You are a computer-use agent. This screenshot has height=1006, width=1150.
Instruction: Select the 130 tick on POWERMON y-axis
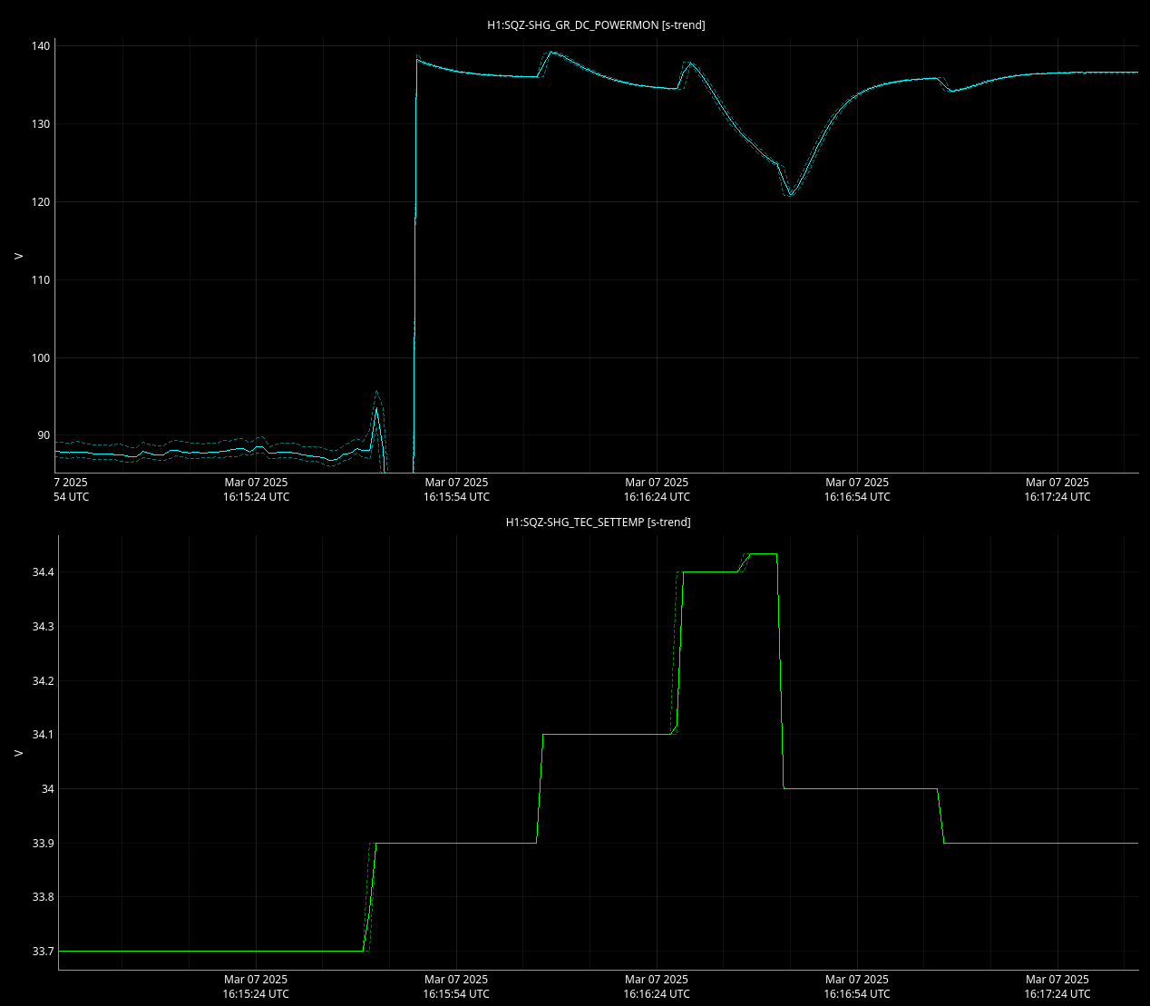[x=41, y=124]
